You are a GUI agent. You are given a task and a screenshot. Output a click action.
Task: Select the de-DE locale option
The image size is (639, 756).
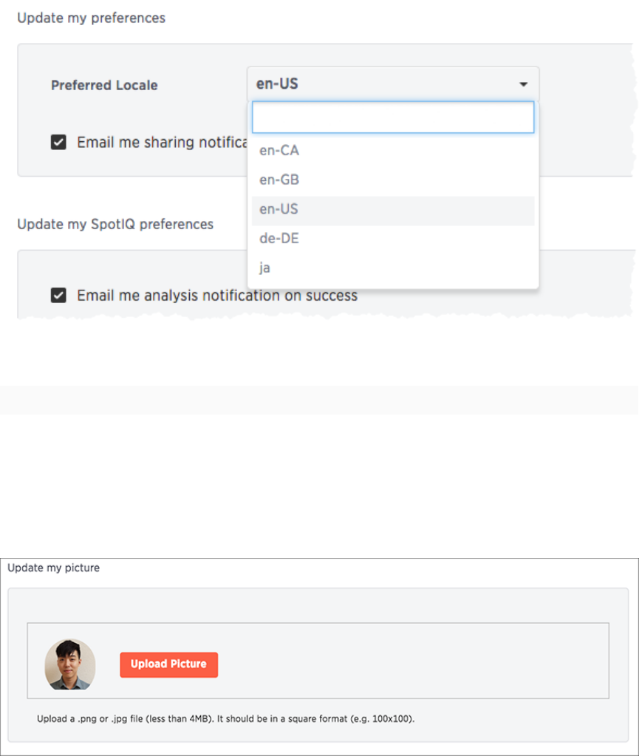(x=393, y=239)
